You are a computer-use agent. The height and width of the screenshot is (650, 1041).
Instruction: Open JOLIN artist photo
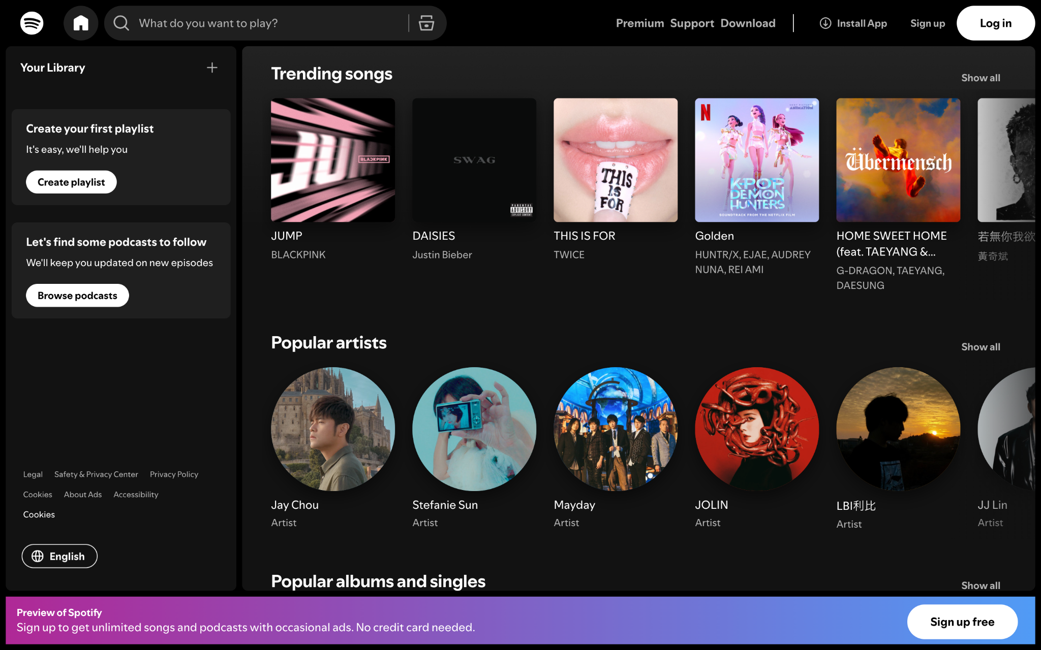click(757, 429)
